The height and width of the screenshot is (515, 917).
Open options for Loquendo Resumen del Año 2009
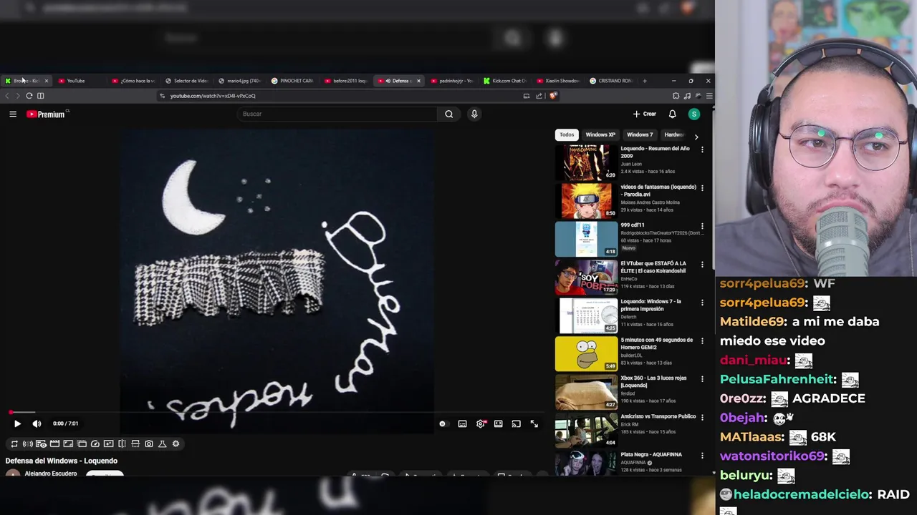(x=702, y=149)
